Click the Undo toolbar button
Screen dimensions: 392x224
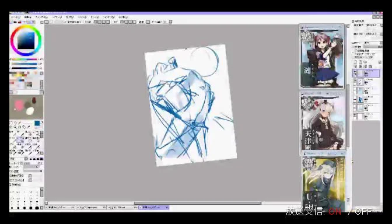coord(46,22)
